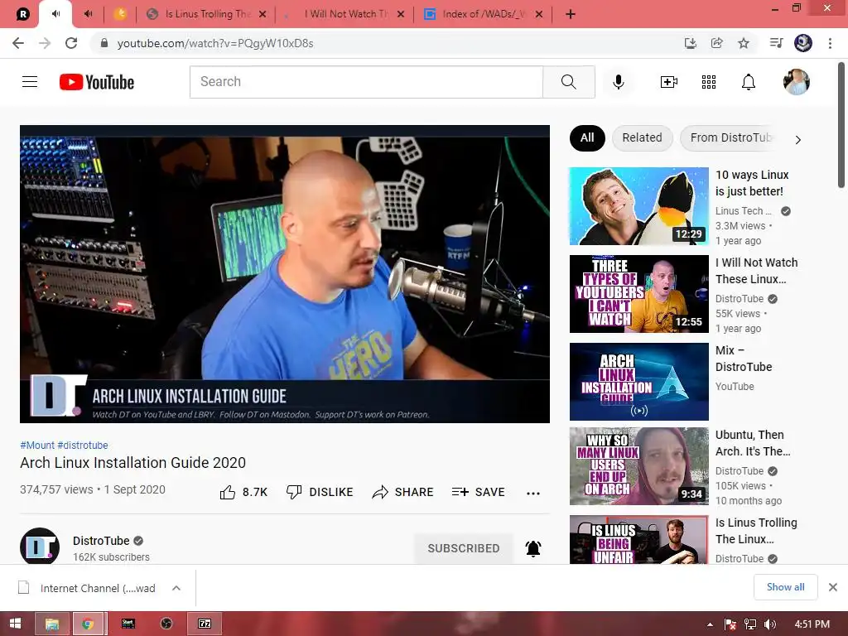
Task: Open the YouTube apps grid
Action: tap(709, 82)
